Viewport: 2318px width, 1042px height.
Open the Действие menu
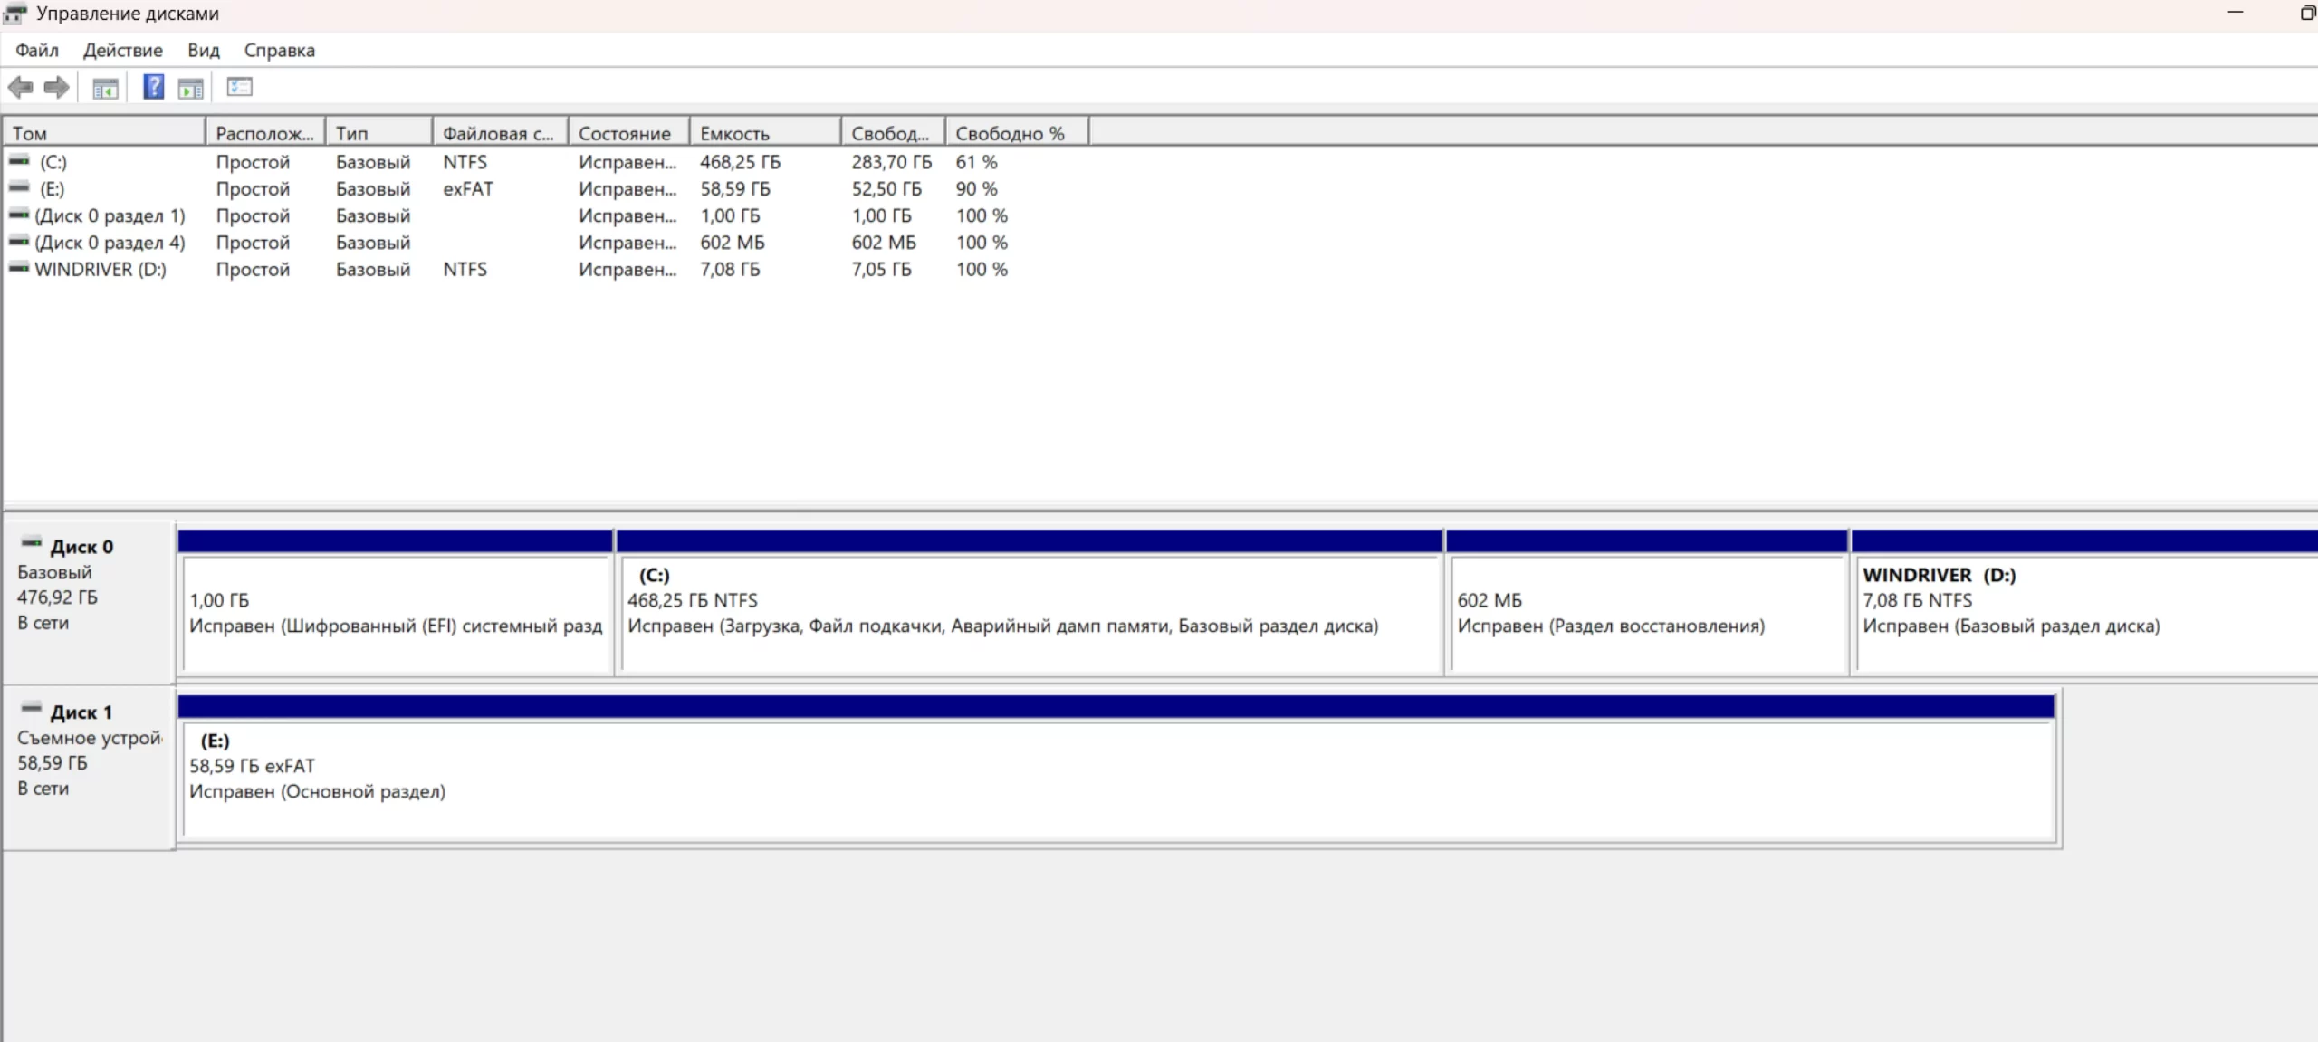click(122, 51)
